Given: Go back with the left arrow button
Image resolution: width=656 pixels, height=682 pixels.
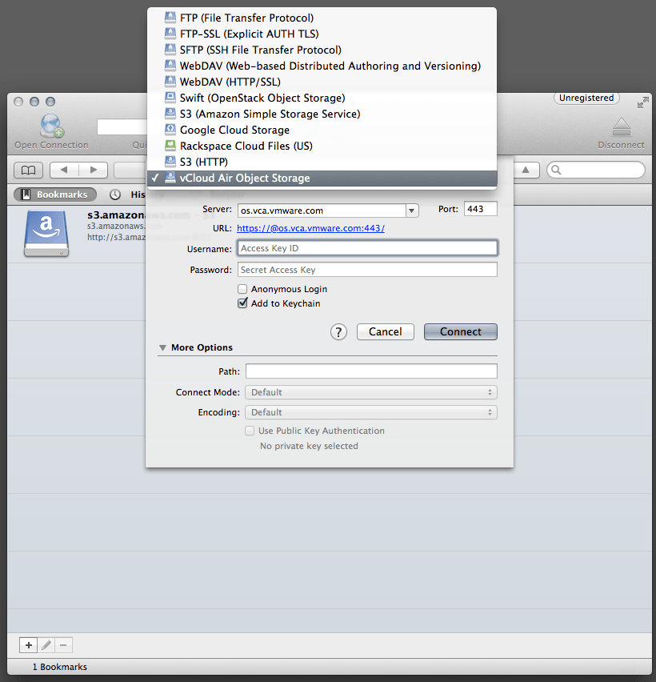Looking at the screenshot, I should coord(64,170).
